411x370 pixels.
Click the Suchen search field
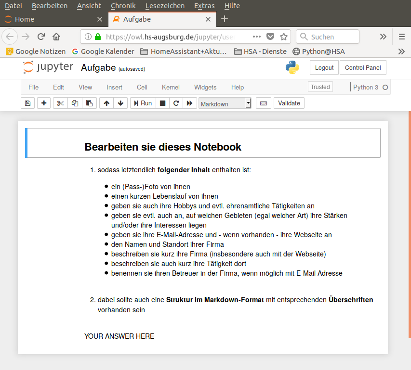[x=328, y=37]
